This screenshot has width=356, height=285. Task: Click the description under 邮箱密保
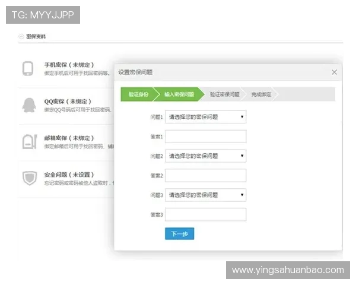[x=79, y=147]
